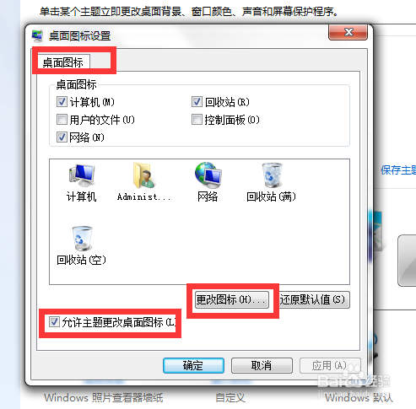Enable the 用户的文件(U) checkbox
416x409 pixels.
62,120
